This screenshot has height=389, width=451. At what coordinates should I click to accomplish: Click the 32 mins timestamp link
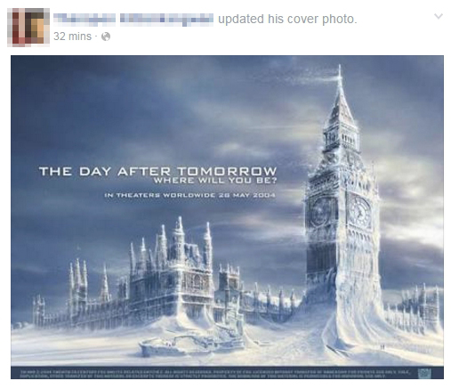point(72,36)
